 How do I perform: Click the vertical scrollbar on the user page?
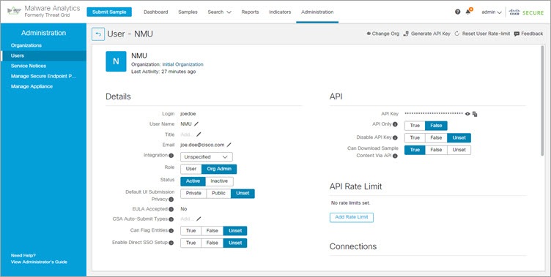[542, 102]
